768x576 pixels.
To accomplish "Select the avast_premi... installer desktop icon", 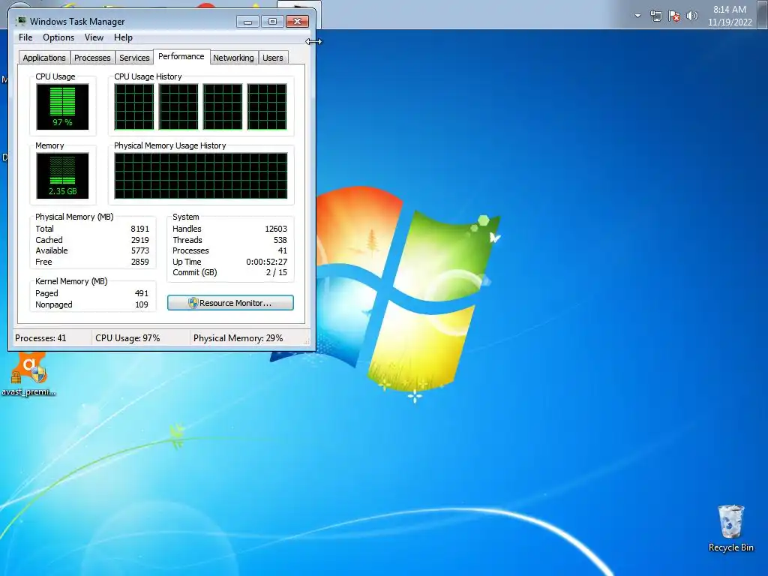I will pos(28,374).
